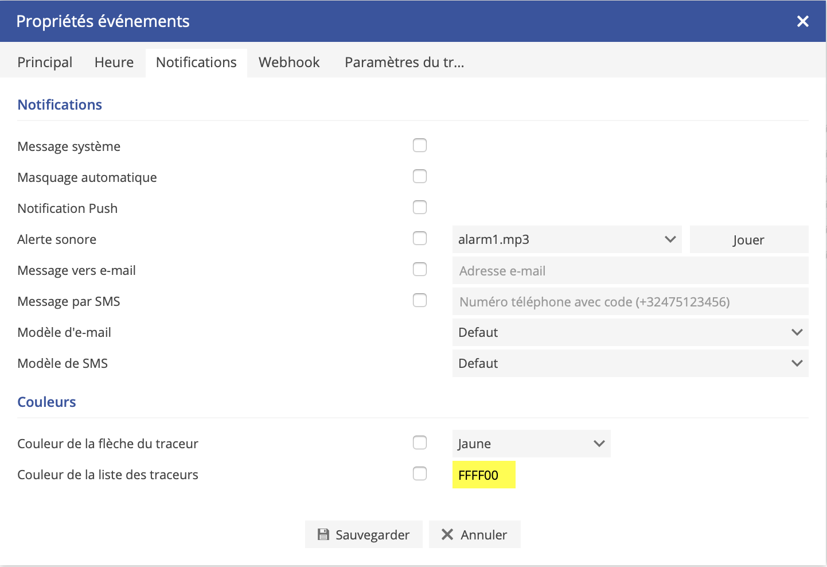Screen dimensions: 827x567
Task: Enable the Message système checkbox
Action: (420, 145)
